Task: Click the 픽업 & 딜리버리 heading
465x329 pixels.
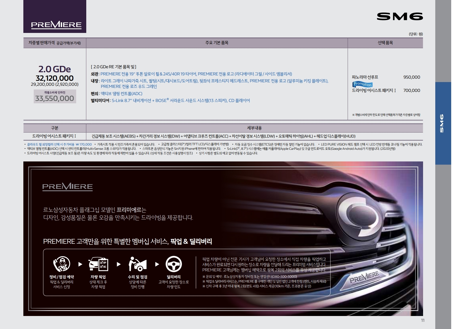Action: (x=191, y=242)
